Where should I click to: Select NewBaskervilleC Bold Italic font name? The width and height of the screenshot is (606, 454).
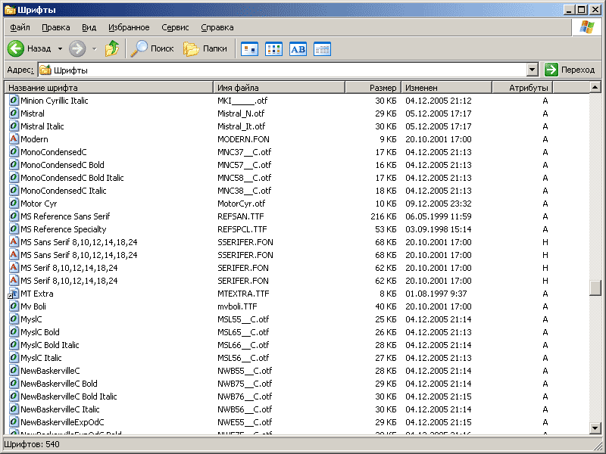pos(69,396)
